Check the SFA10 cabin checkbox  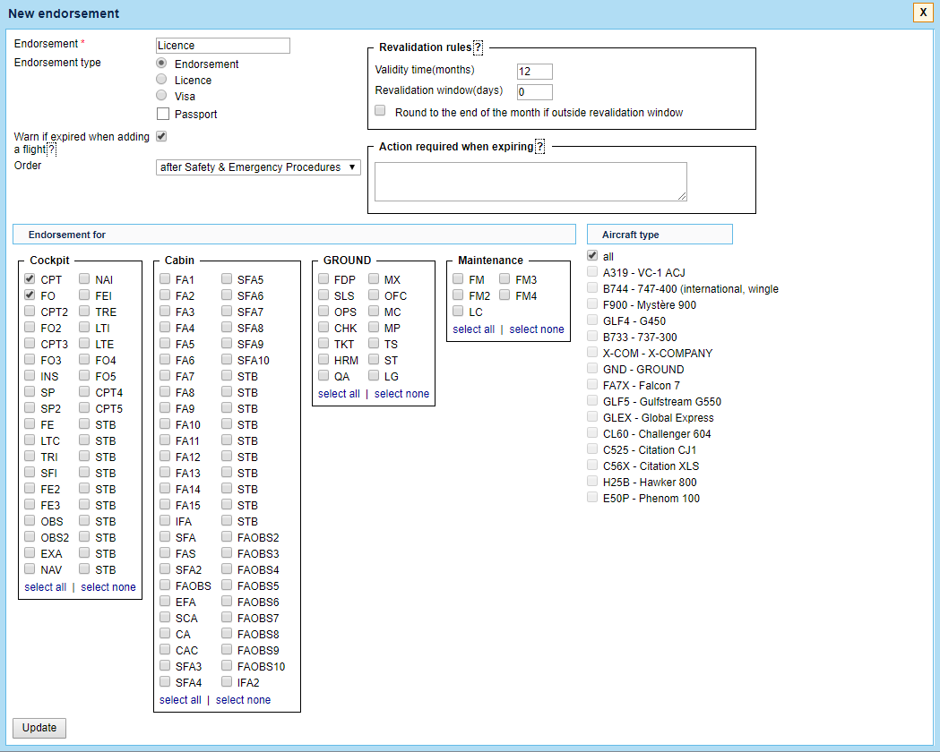click(x=227, y=360)
